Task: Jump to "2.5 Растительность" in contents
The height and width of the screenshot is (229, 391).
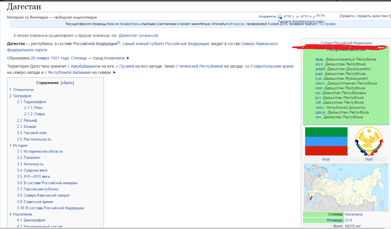Action: (34, 139)
